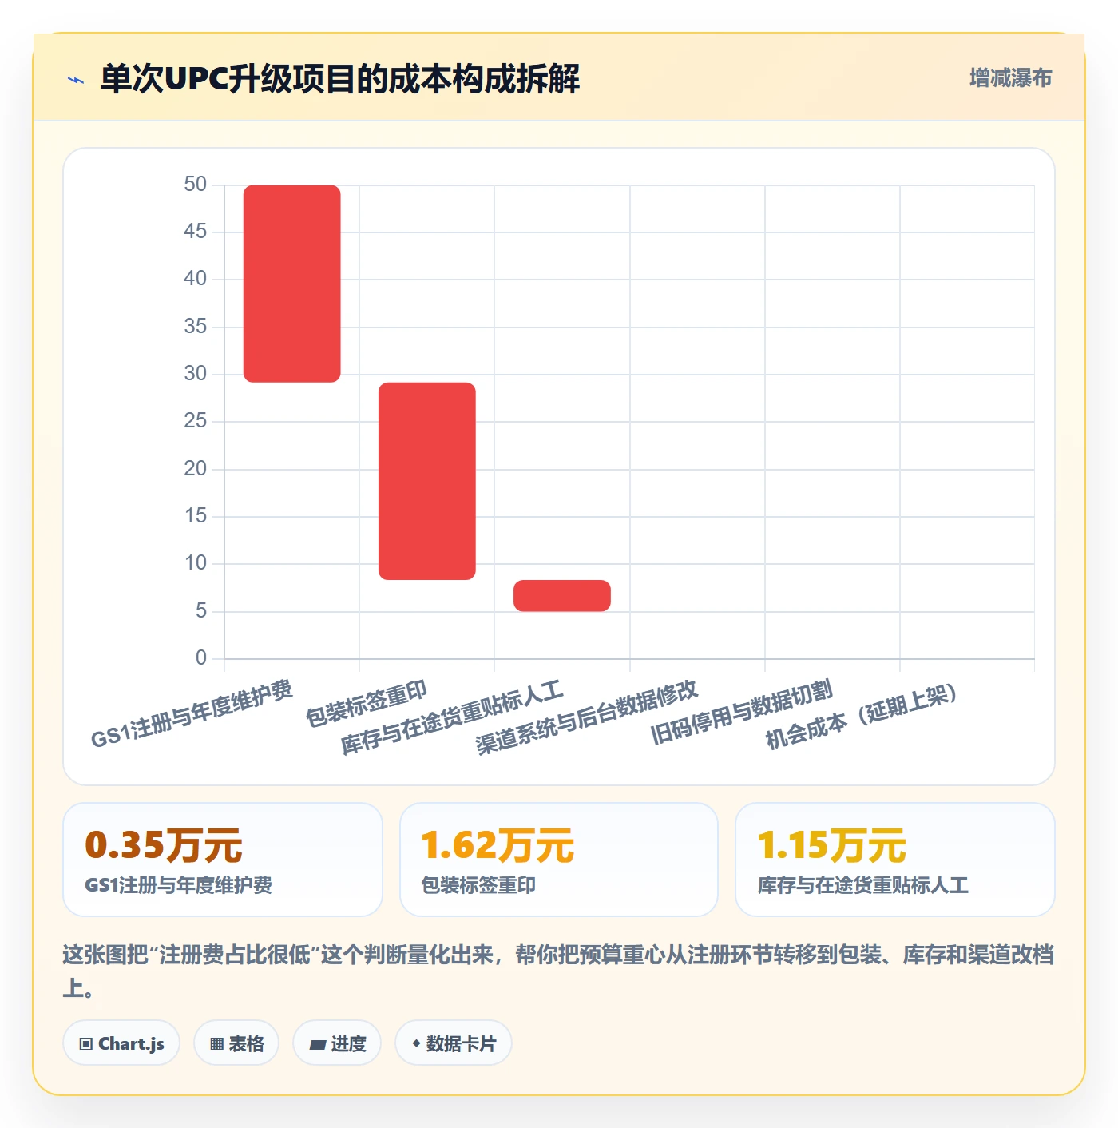Click the red 库存与在途货重贴标人工 waterfall bar

[562, 595]
